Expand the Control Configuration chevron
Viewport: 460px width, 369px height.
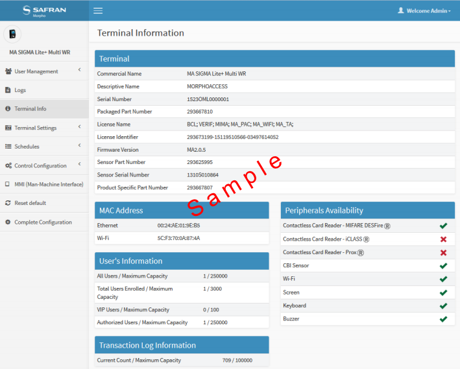click(80, 164)
